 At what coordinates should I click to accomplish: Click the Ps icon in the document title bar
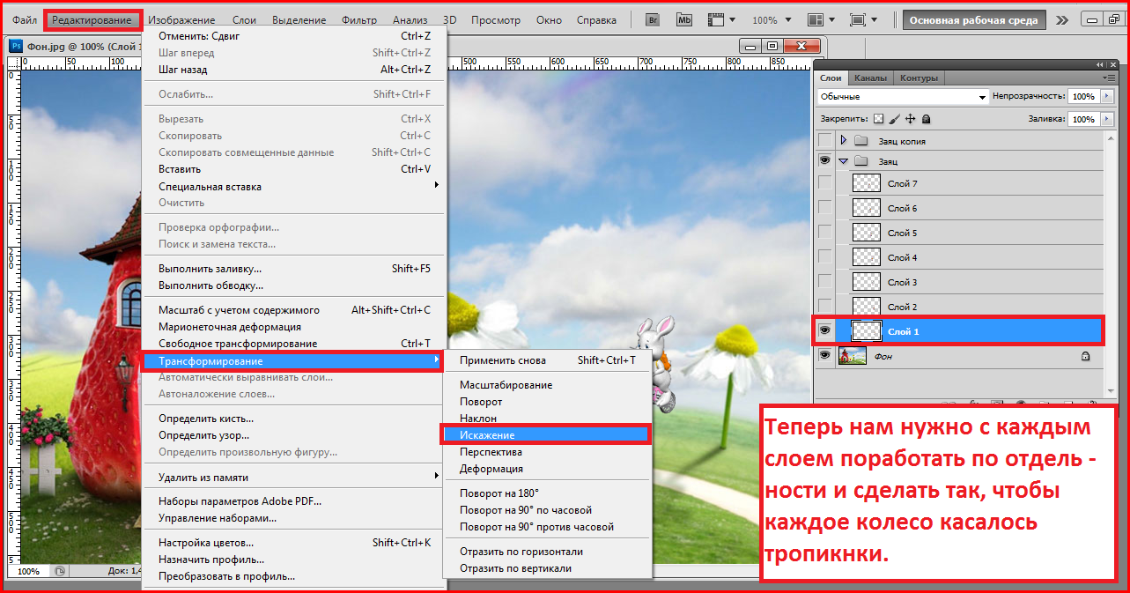click(16, 45)
